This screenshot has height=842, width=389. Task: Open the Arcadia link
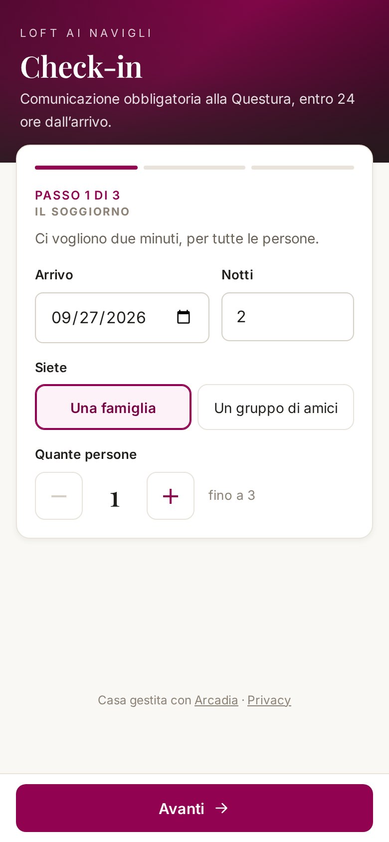point(216,700)
